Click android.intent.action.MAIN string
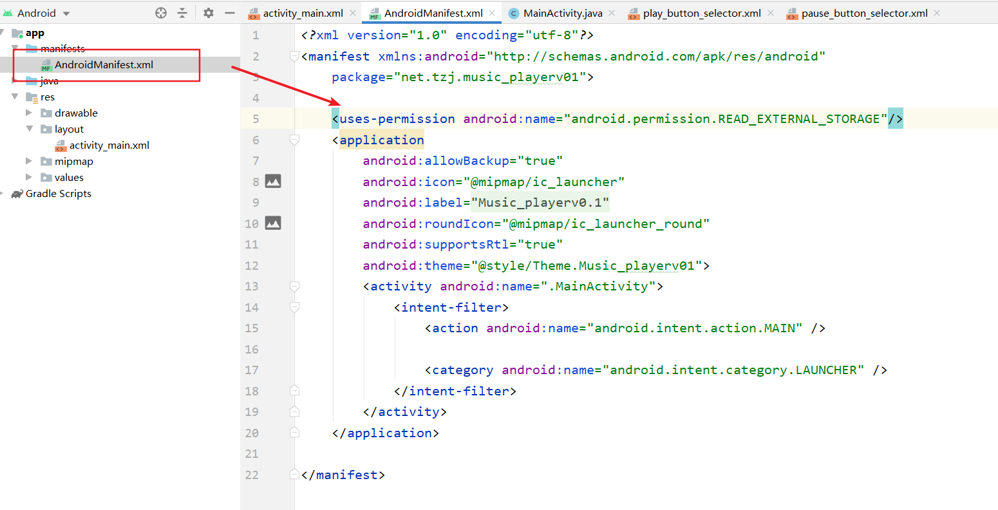The image size is (998, 510). pyautogui.click(x=695, y=328)
